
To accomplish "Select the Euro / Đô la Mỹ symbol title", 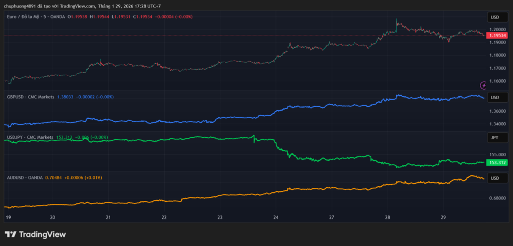I will tap(31, 17).
